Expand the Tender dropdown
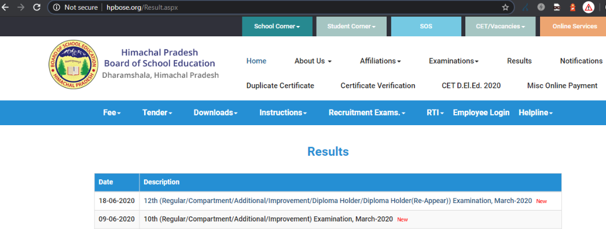Viewport: 606px width, 229px height. pos(157,112)
